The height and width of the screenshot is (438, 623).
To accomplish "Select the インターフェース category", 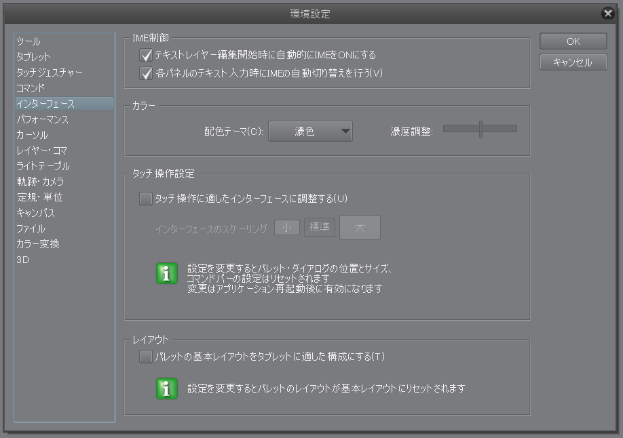I will (64, 104).
